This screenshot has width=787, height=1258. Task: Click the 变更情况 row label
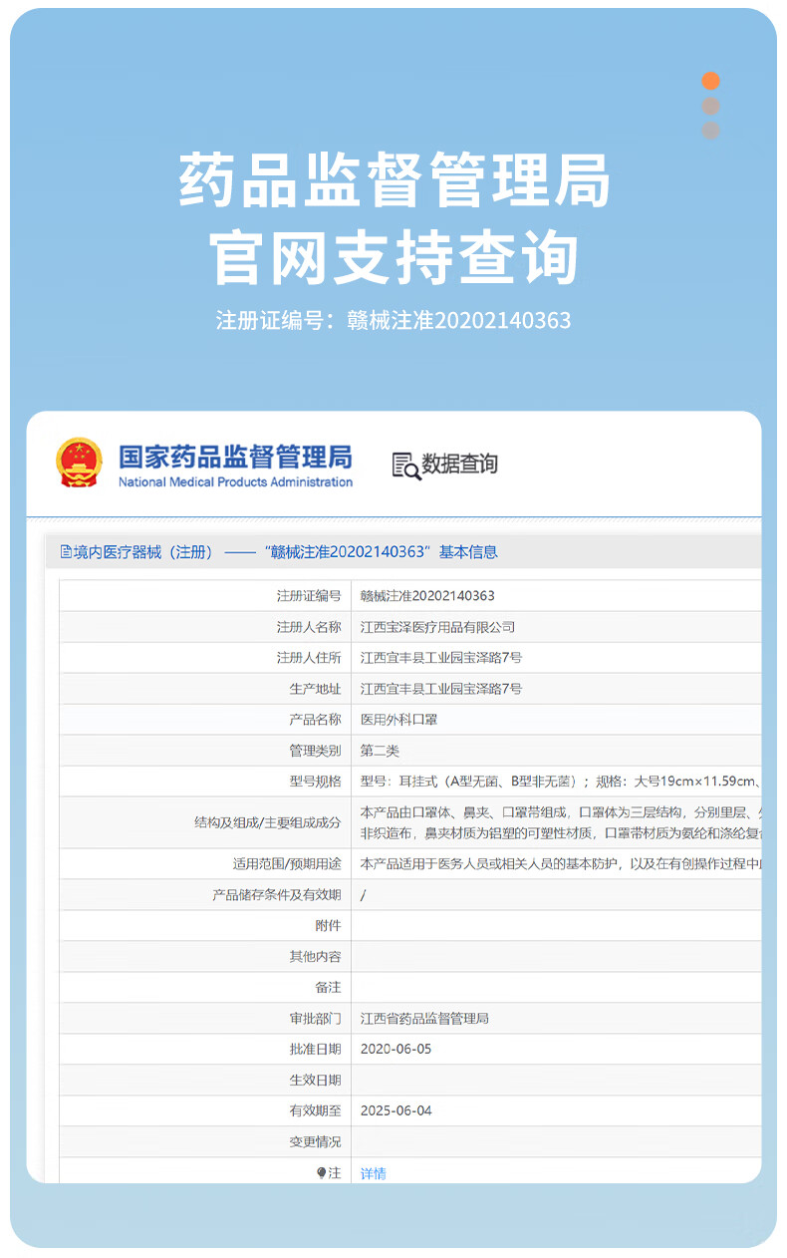(x=315, y=1142)
